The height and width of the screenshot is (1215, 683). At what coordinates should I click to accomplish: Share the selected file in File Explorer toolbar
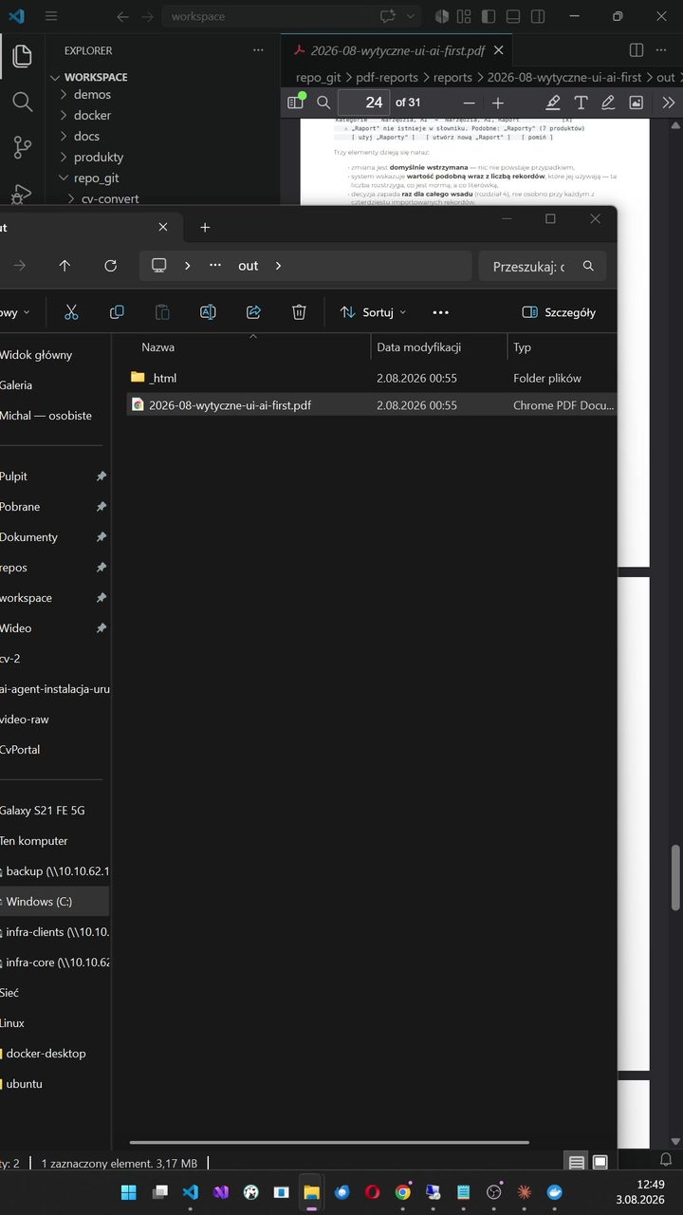click(253, 312)
